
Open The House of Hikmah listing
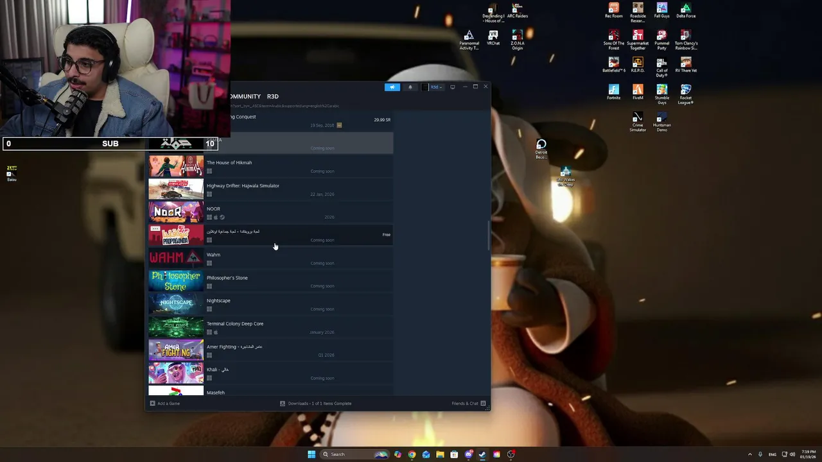(x=270, y=166)
